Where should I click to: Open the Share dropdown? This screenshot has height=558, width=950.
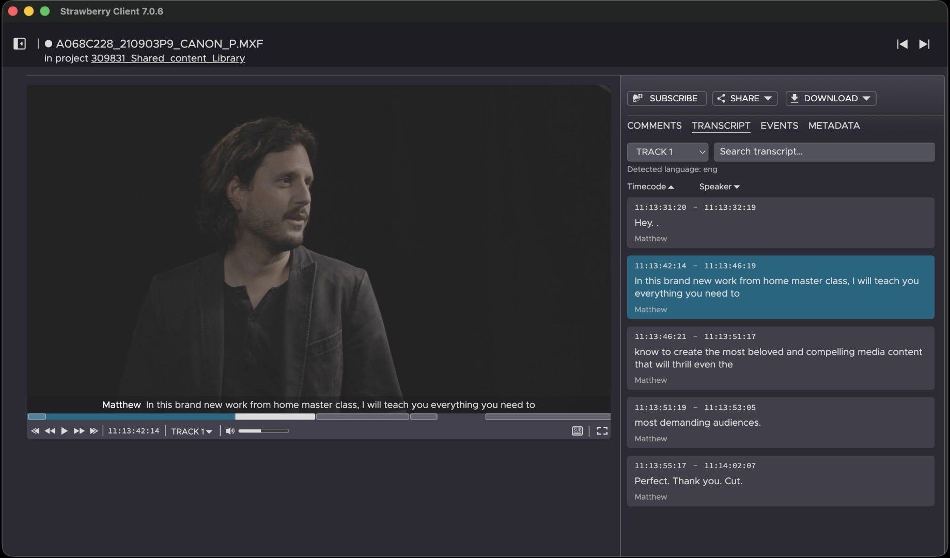744,98
